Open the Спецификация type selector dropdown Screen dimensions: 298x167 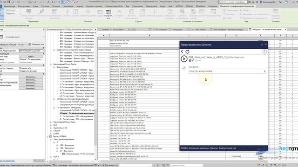[x=22, y=37]
